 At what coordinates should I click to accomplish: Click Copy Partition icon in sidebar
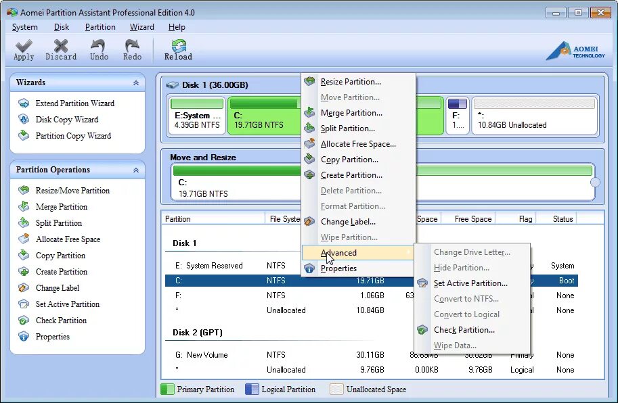[x=24, y=255]
